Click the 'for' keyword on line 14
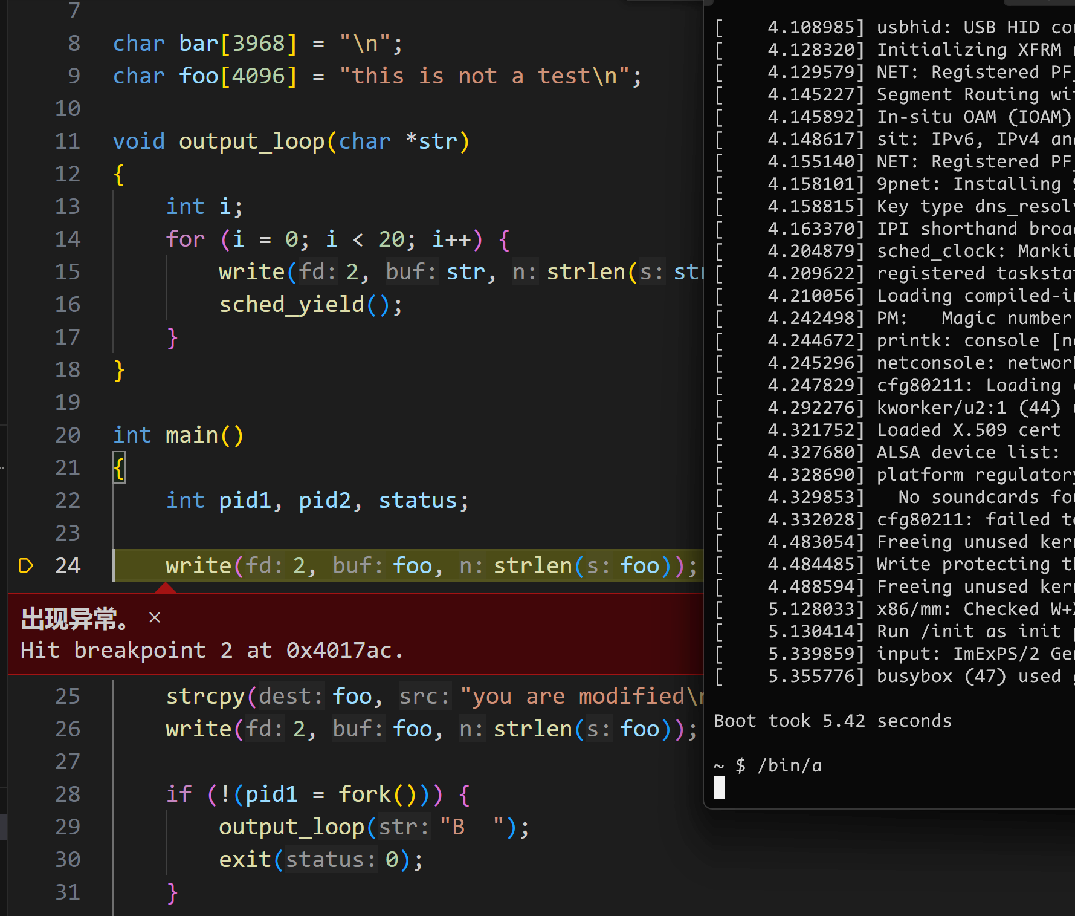The width and height of the screenshot is (1075, 916). tap(186, 239)
